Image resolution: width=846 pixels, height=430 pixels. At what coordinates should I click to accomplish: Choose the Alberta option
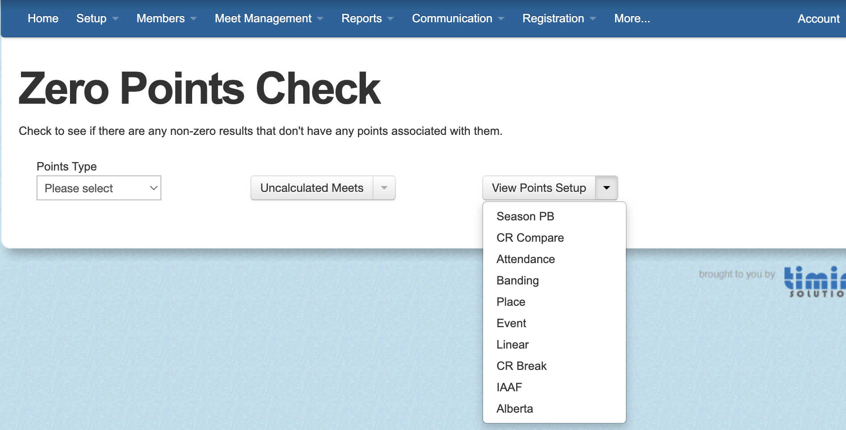pos(554,409)
